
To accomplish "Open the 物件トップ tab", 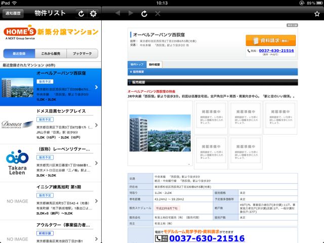I will (x=137, y=64).
